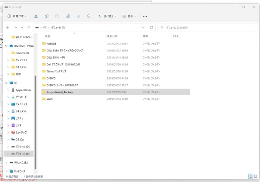
Task: Open the 表示 view dropdown
Action: (129, 16)
